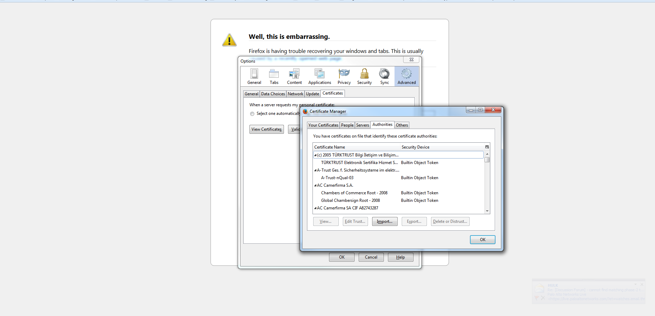Click the Edit Trust... button
Image resolution: width=655 pixels, height=316 pixels.
[x=355, y=221]
